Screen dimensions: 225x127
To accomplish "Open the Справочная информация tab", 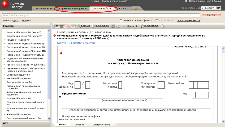I will 73,8.
